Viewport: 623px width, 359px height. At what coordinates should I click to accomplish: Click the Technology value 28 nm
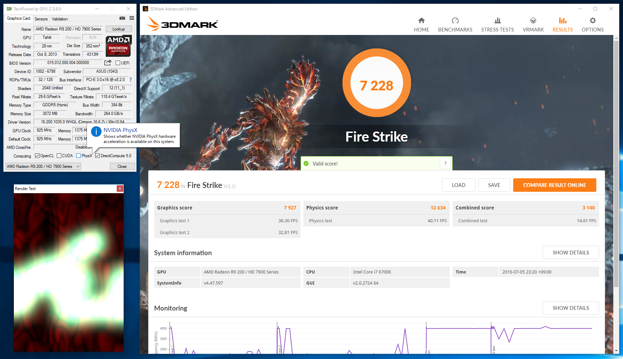tap(47, 46)
